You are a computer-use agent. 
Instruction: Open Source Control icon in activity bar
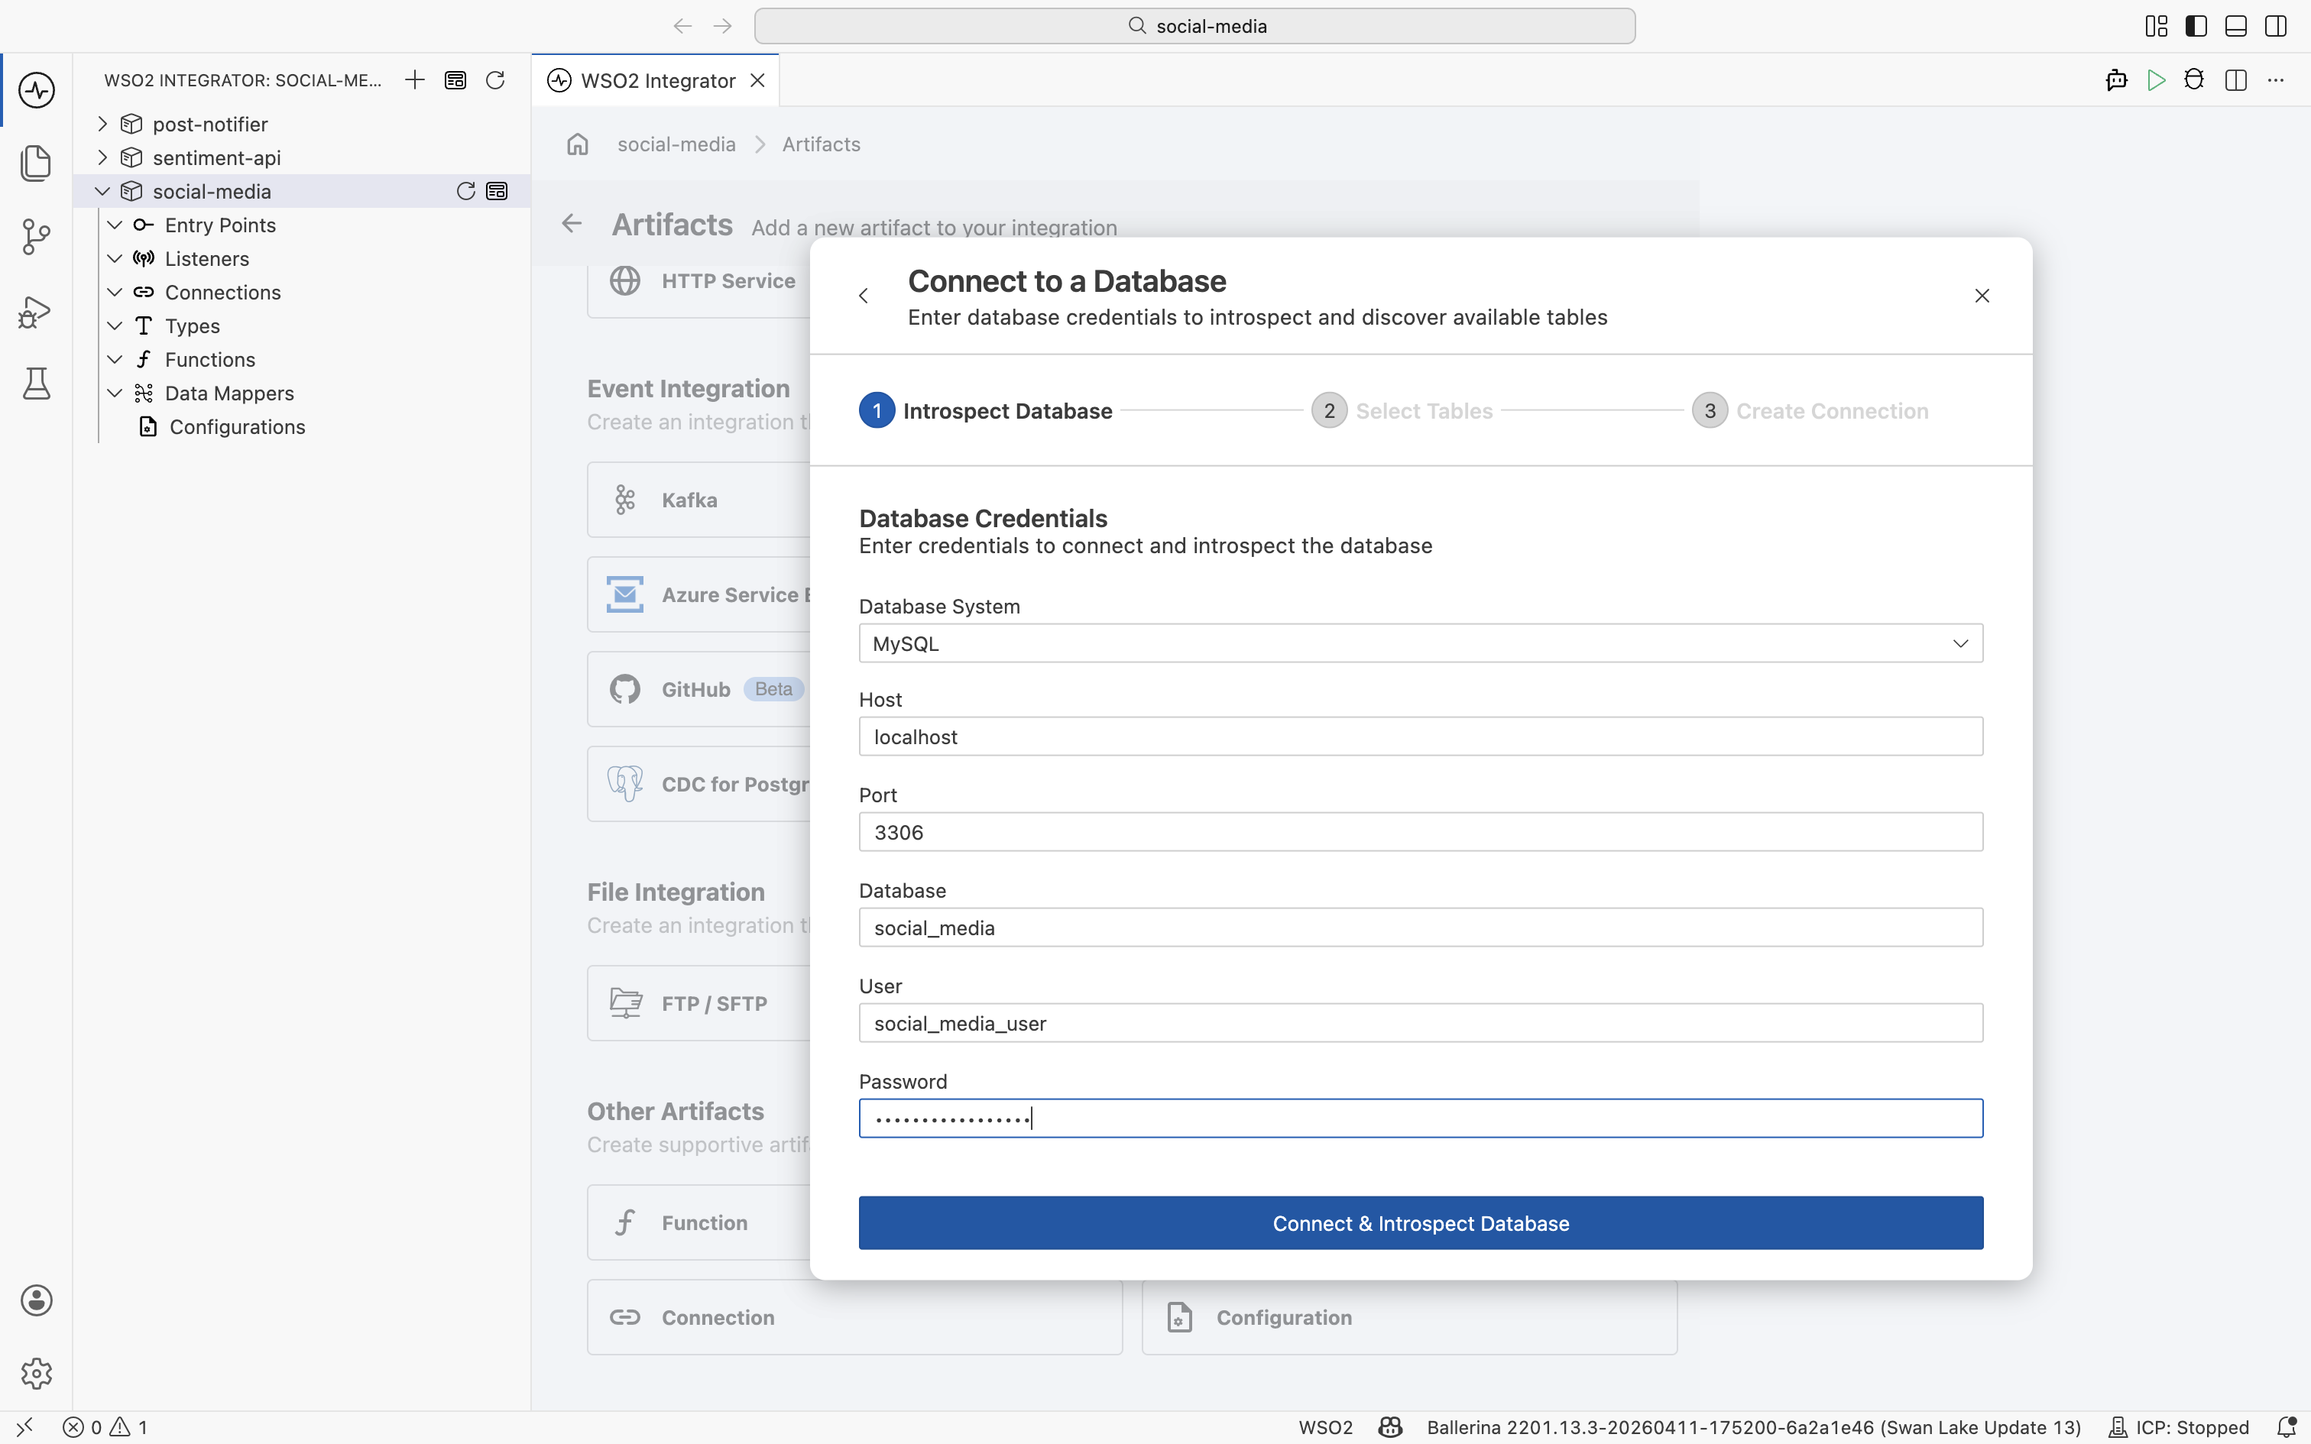click(36, 236)
